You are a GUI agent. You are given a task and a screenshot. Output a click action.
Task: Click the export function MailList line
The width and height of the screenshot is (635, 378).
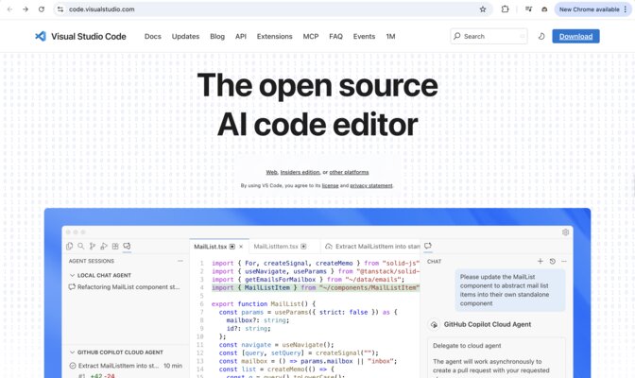264,304
